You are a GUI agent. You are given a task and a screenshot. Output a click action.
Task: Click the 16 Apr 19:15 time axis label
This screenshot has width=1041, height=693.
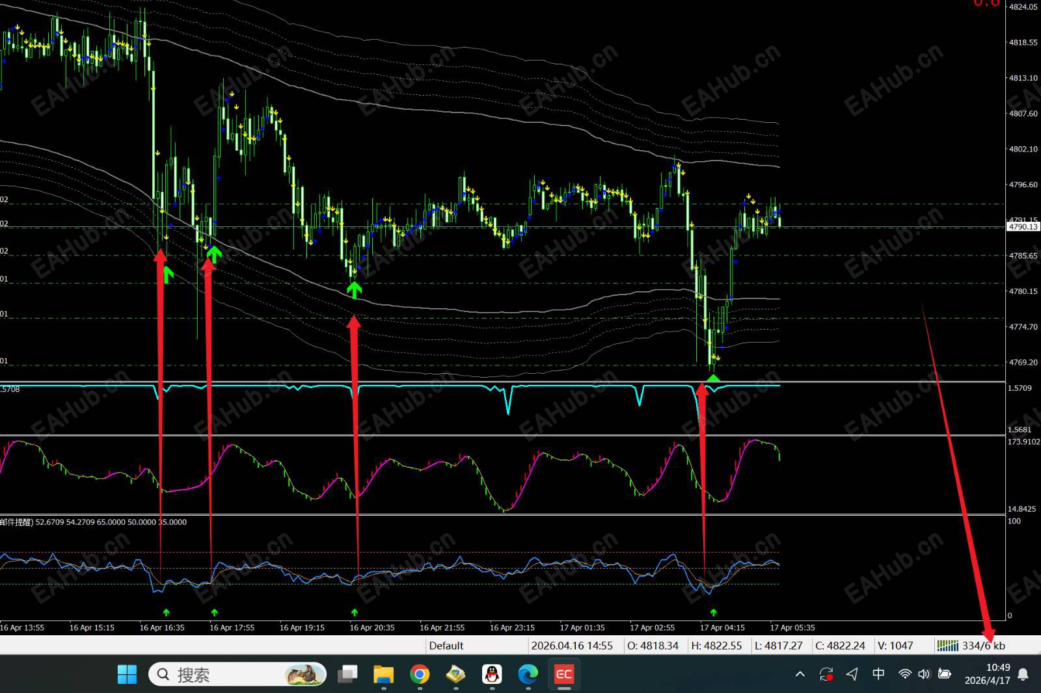click(302, 628)
